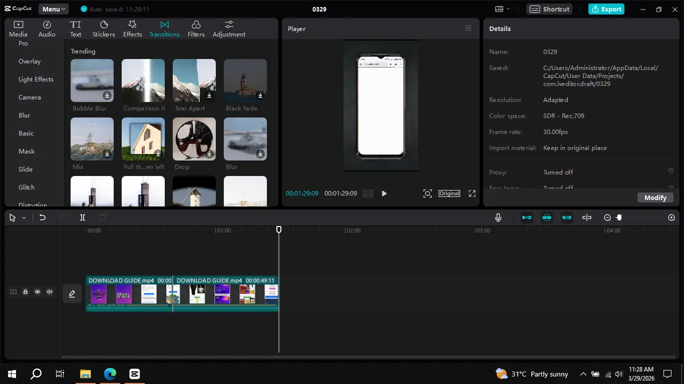684x384 pixels.
Task: Select the second DOWNLOAD GUIDE.mp4 clip
Action: tap(226, 294)
